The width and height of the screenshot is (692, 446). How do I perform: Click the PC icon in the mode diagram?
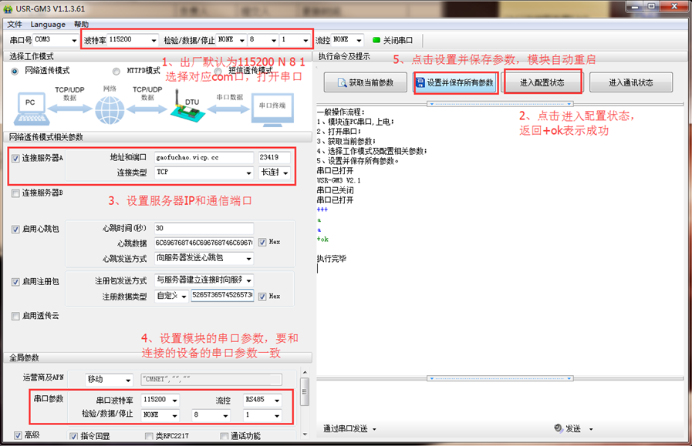pos(31,103)
